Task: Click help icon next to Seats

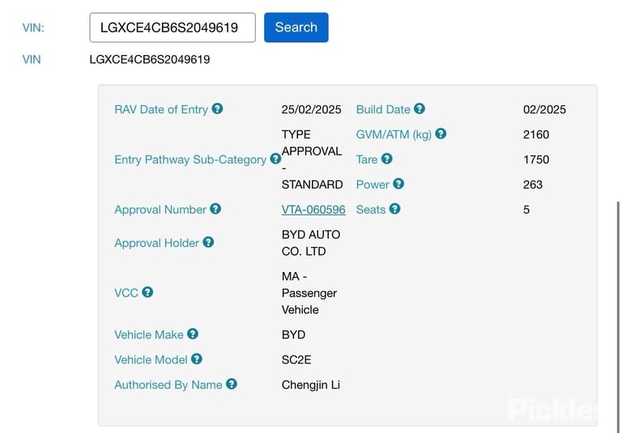Action: [394, 209]
